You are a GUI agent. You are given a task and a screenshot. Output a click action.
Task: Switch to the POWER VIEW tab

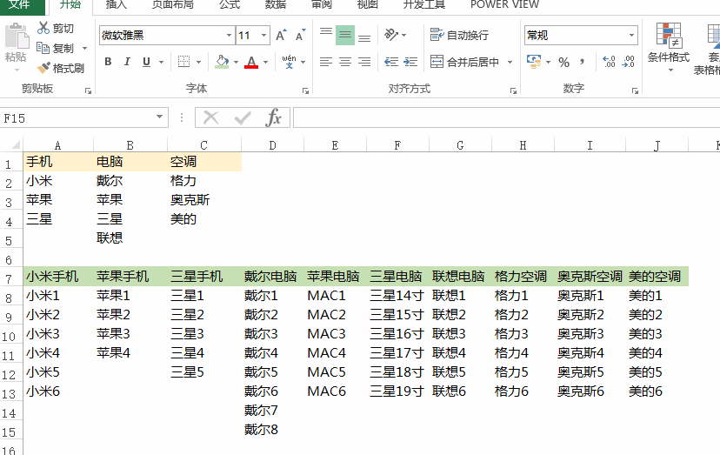[x=504, y=4]
